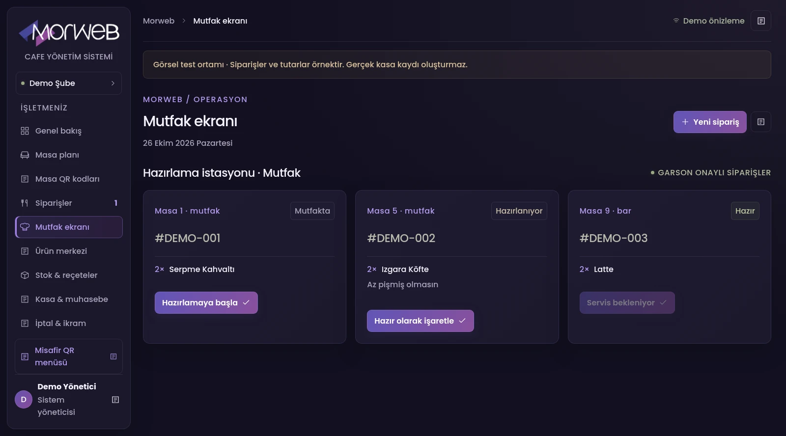The height and width of the screenshot is (436, 786).
Task: Click the Latte item on Masa 9
Action: click(604, 269)
